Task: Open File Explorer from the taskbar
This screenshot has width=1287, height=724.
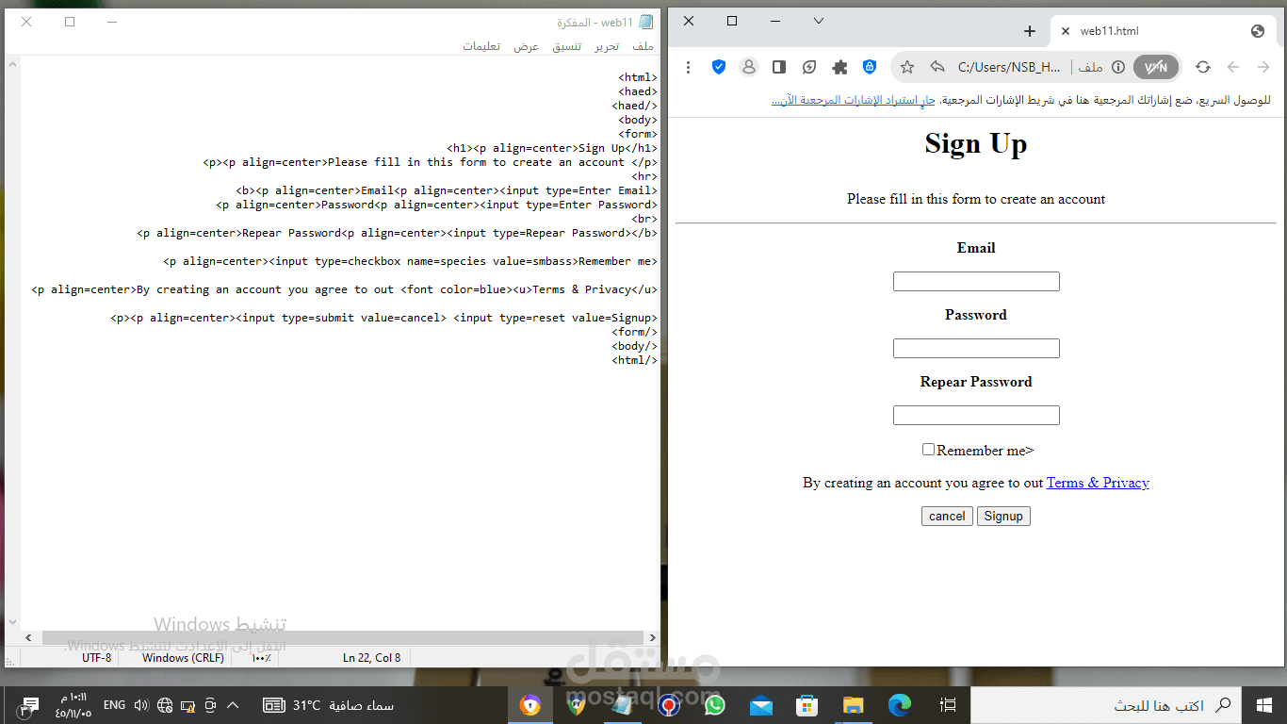Action: [853, 705]
